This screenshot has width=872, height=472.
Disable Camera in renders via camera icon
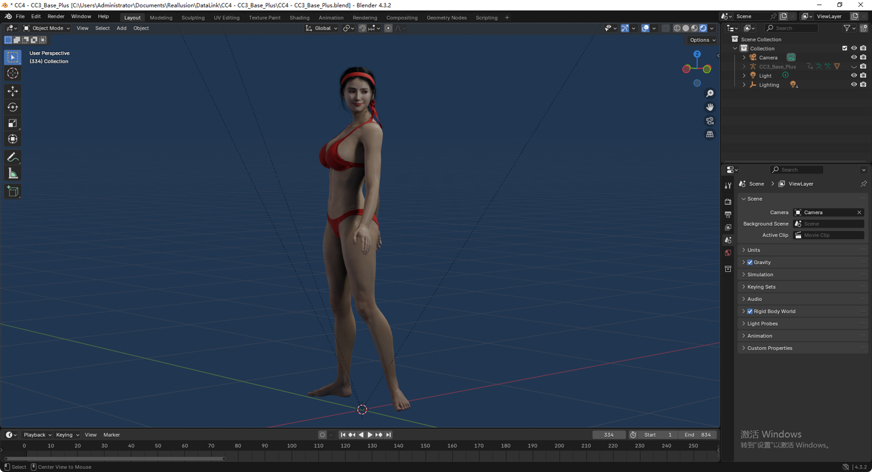point(863,57)
